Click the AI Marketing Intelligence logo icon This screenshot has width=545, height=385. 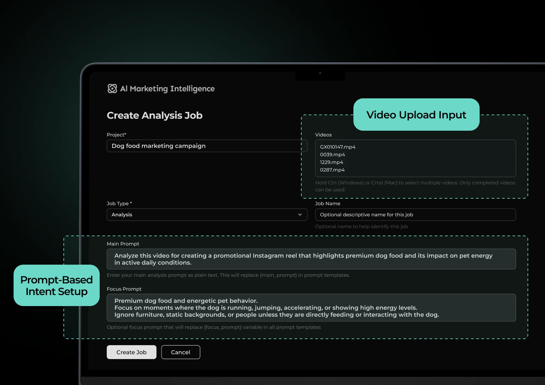(112, 89)
